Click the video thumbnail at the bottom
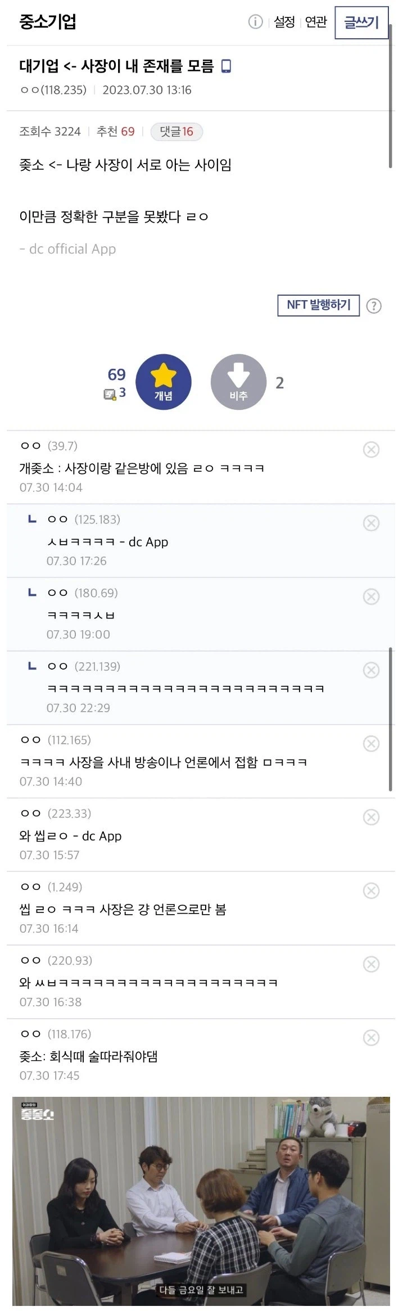Screen dimensions: 403x1311 pyautogui.click(x=201, y=1203)
